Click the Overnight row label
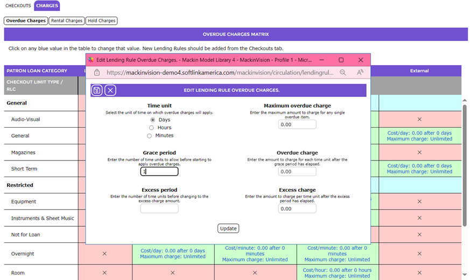The image size is (471, 280). (x=23, y=254)
